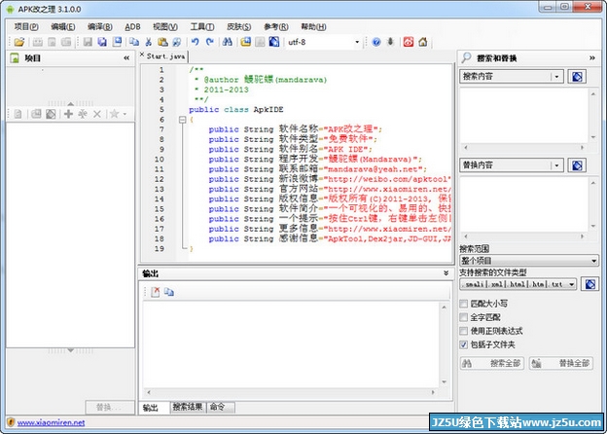The width and height of the screenshot is (607, 434).
Task: Collapse the output panel chevron
Action: pos(446,273)
